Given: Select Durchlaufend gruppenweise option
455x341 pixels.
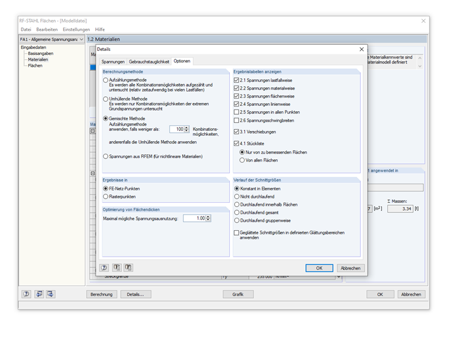Looking at the screenshot, I should pyautogui.click(x=237, y=220).
